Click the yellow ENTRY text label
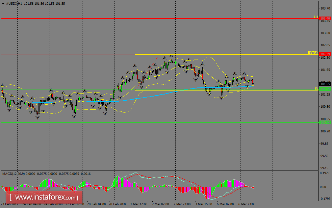The width and height of the screenshot is (332, 208). [312, 53]
